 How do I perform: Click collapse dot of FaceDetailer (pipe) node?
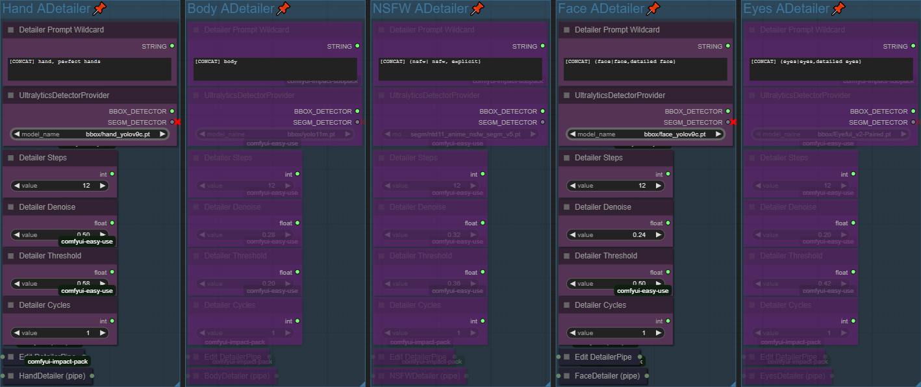pos(566,376)
